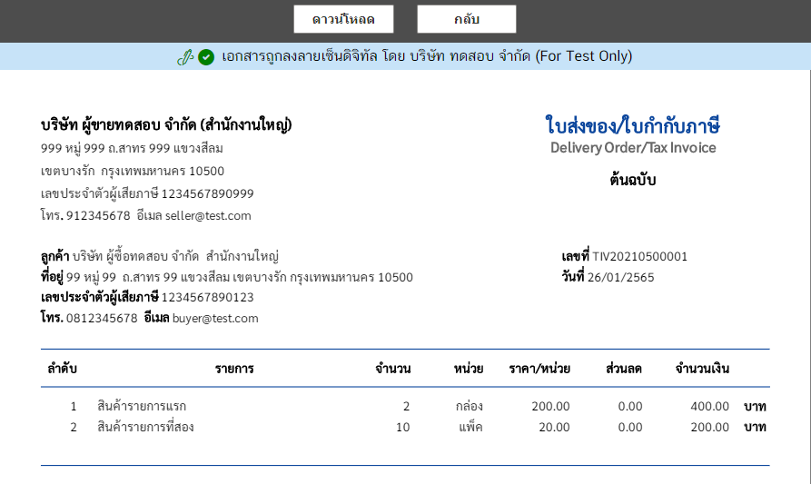Click seller email seller@test.com
Viewport: 811px width, 484px height.
[208, 215]
